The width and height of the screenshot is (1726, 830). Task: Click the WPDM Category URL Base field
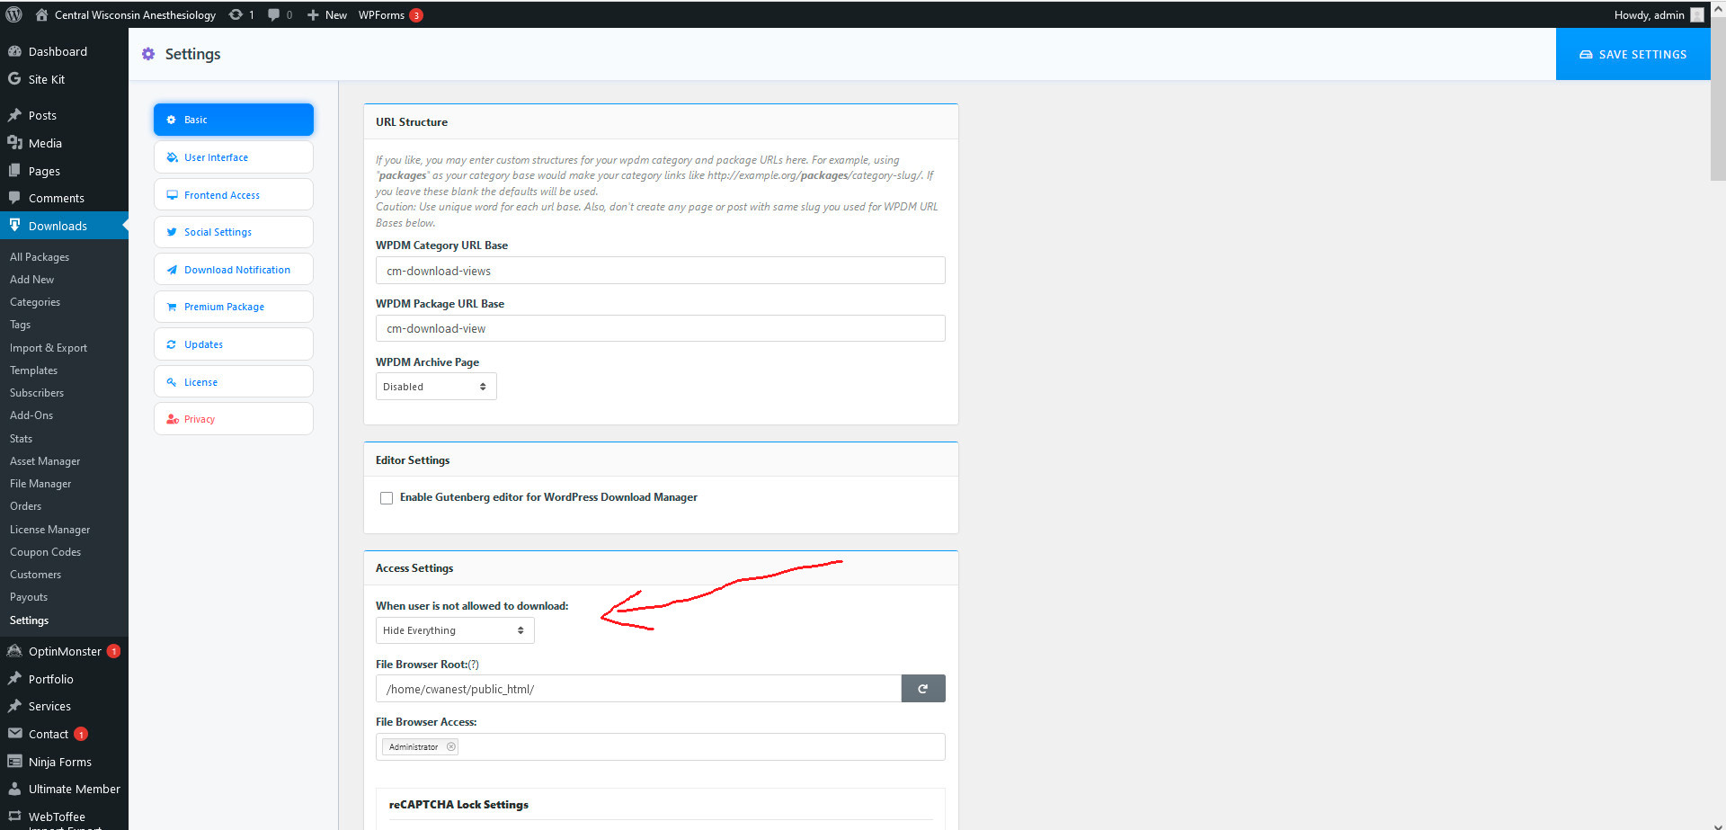point(661,271)
